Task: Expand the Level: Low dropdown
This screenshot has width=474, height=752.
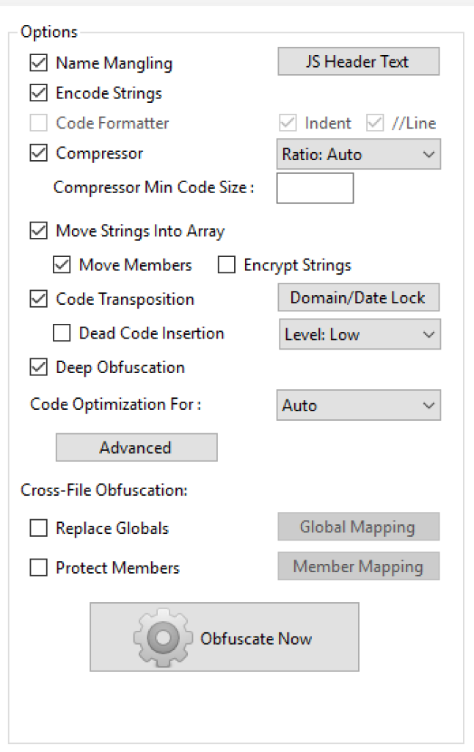Action: 360,334
